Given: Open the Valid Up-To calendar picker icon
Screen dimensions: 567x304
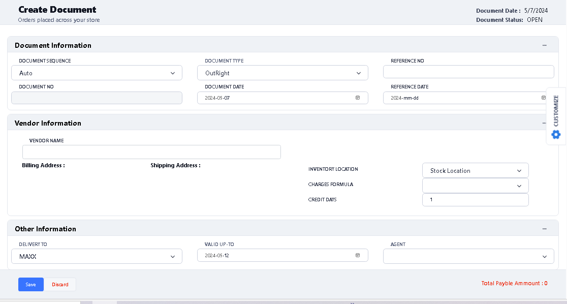Looking at the screenshot, I should coord(357,255).
